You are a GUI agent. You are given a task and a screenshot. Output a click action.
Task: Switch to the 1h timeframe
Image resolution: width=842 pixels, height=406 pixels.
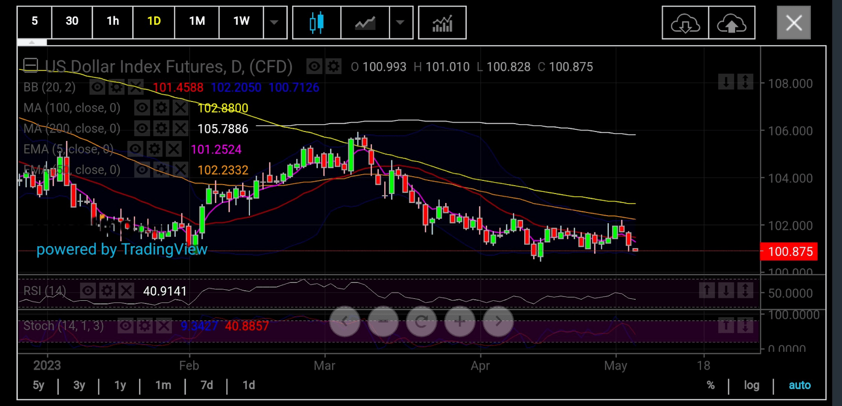[x=113, y=23]
